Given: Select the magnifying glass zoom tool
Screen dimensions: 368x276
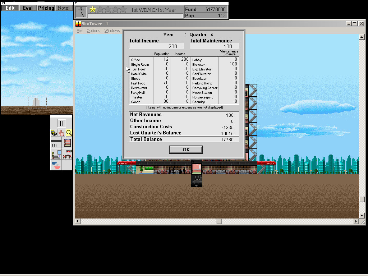Looking at the screenshot, I should tap(69, 133).
